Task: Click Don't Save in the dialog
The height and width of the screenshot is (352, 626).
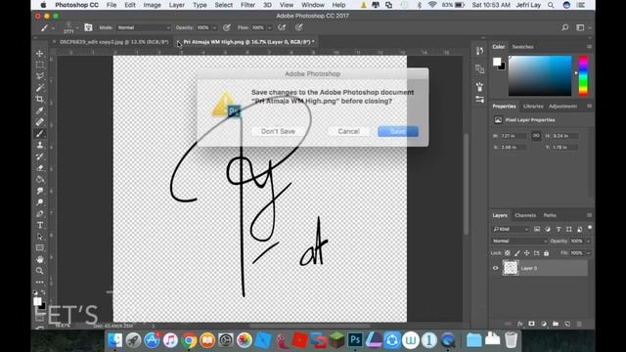Action: click(x=278, y=131)
